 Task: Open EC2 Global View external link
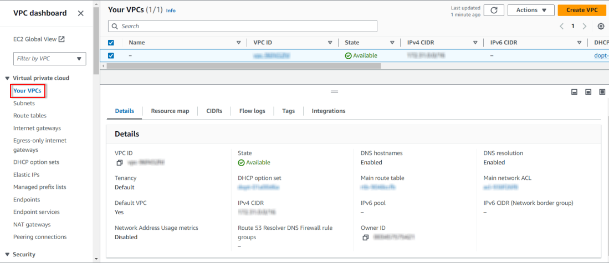39,39
